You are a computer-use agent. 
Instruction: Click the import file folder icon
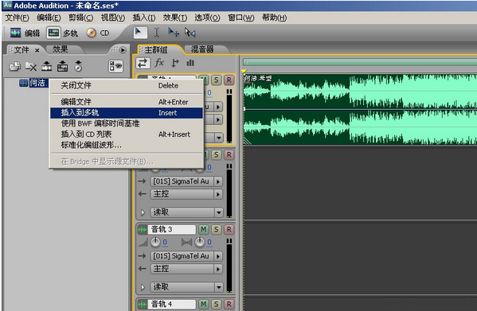point(14,66)
